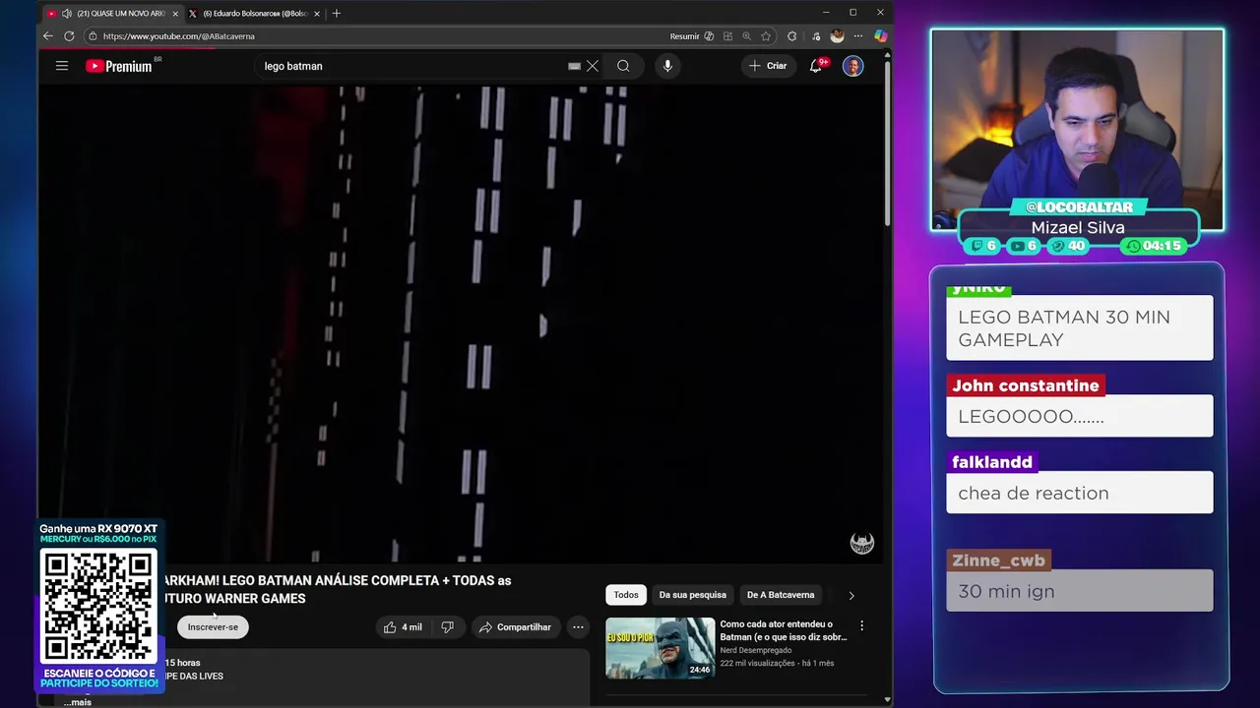Screen dimensions: 1260x708
Task: Open the notifications bell
Action: point(815,66)
